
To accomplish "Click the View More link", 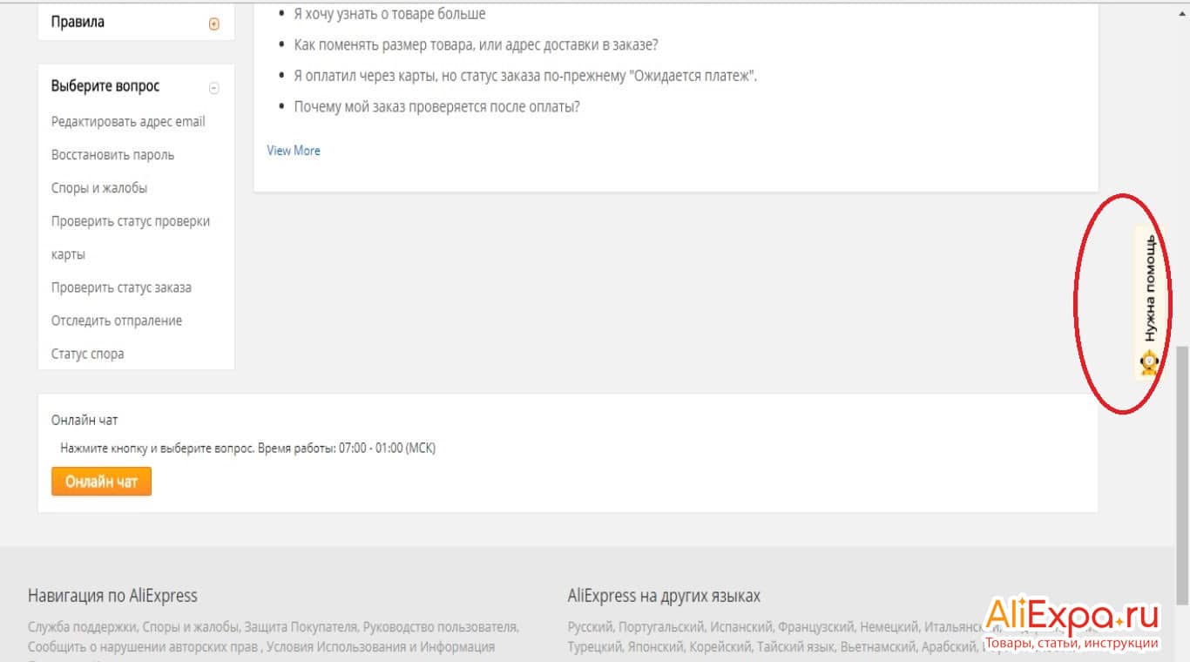I will click(294, 151).
